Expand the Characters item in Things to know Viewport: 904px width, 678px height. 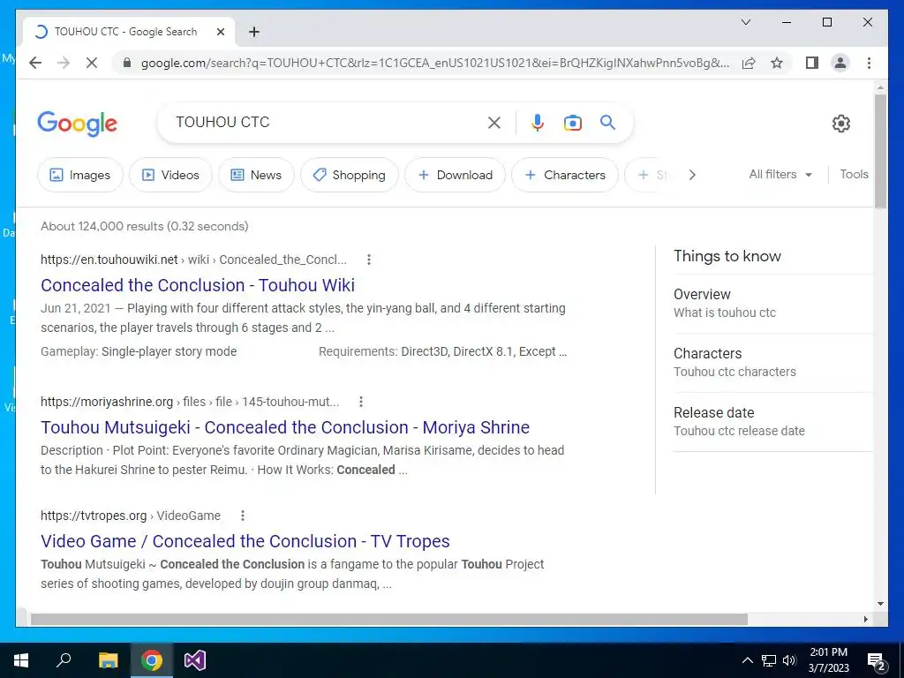(x=772, y=363)
